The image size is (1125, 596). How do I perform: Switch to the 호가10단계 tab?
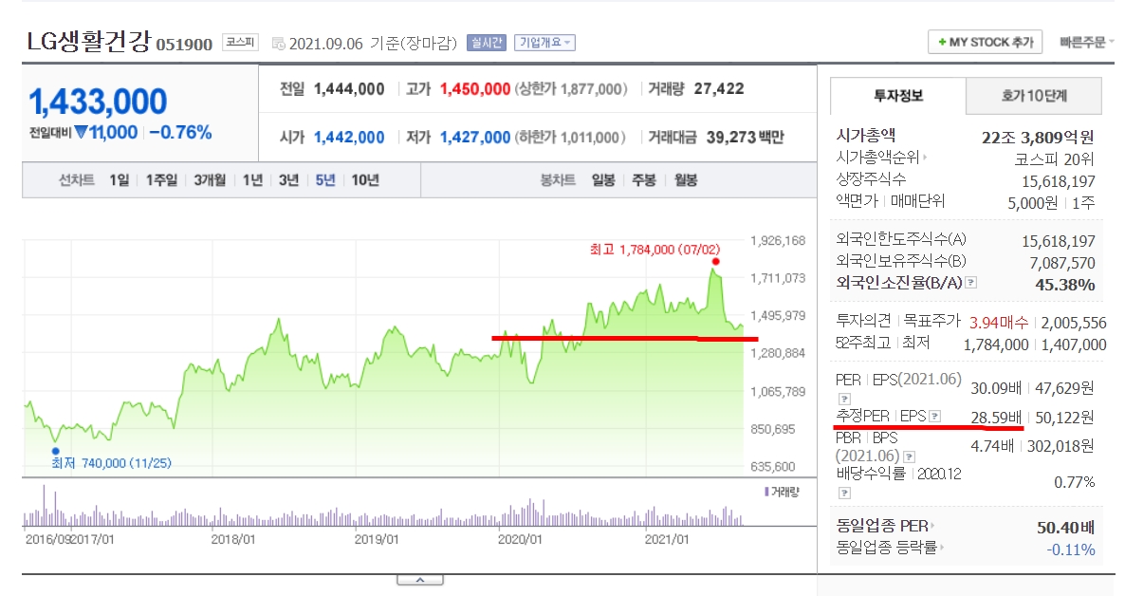pos(1034,96)
